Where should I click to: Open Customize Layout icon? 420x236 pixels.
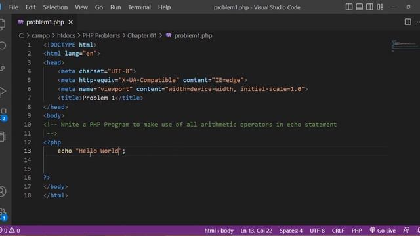(x=380, y=7)
